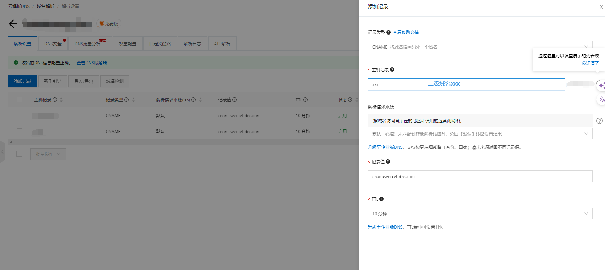
Task: Click the back arrow beside domain name
Action: [13, 24]
